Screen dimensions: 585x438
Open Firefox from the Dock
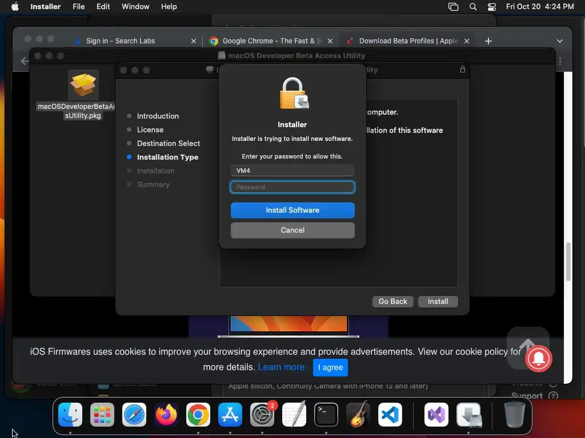(166, 415)
